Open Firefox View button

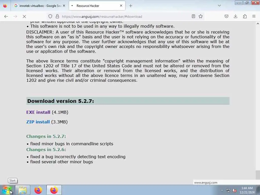point(5,6)
